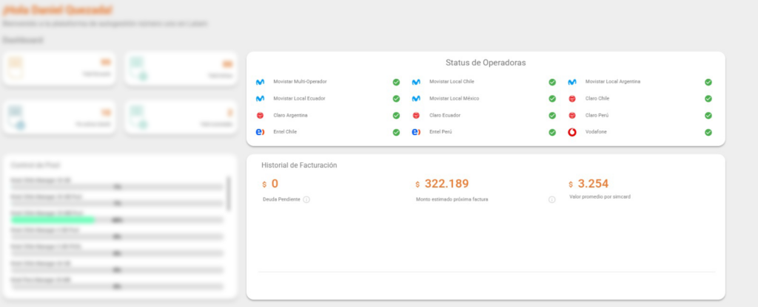The height and width of the screenshot is (307, 758).
Task: Click the Entel Chile logo icon
Action: (260, 133)
